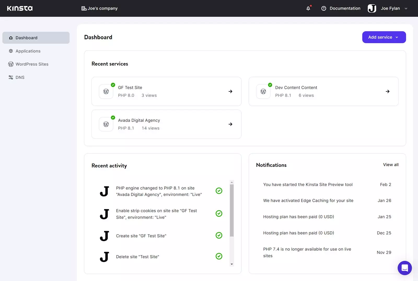Click the DNS sidebar icon
Image resolution: width=418 pixels, height=281 pixels.
pyautogui.click(x=11, y=77)
